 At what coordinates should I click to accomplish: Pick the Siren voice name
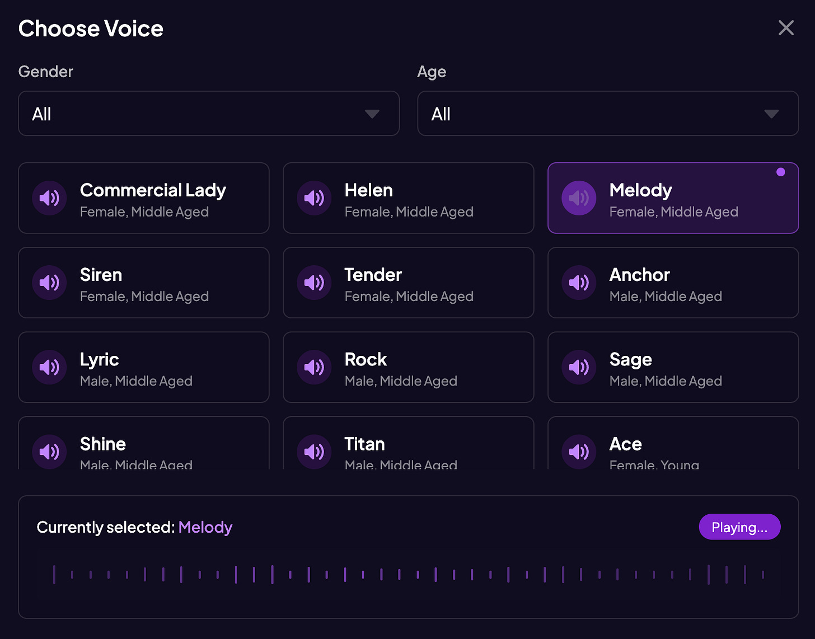click(x=101, y=275)
